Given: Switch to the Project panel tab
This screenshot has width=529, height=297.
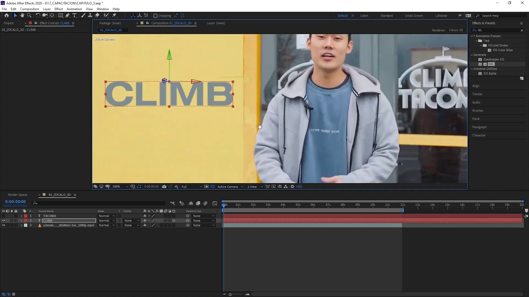Looking at the screenshot, I should point(9,23).
